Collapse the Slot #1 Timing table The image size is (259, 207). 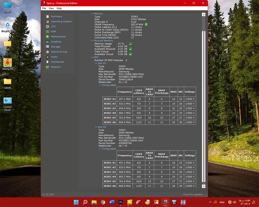(x=100, y=85)
